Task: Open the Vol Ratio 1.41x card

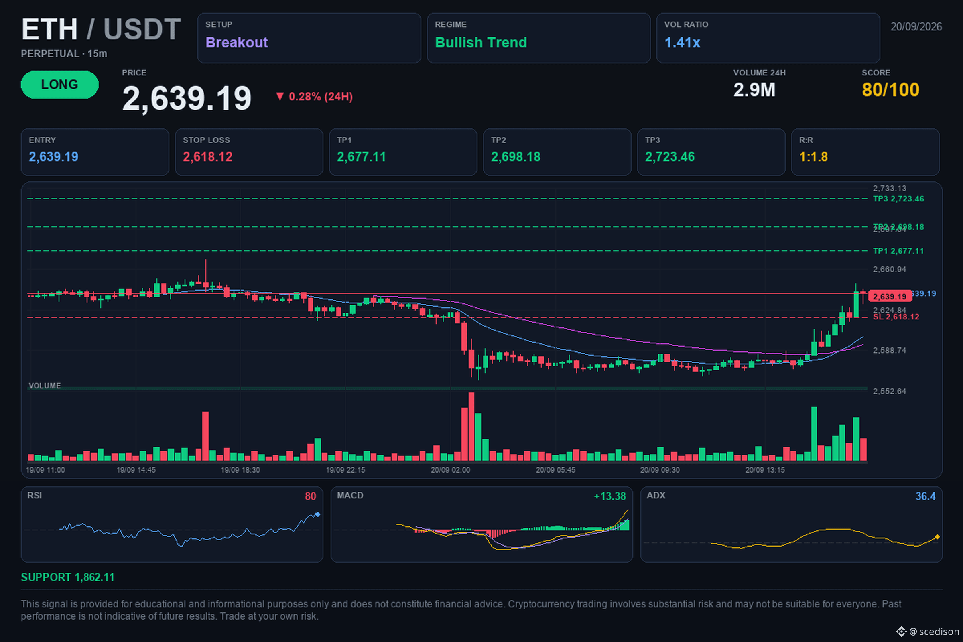Action: 768,38
